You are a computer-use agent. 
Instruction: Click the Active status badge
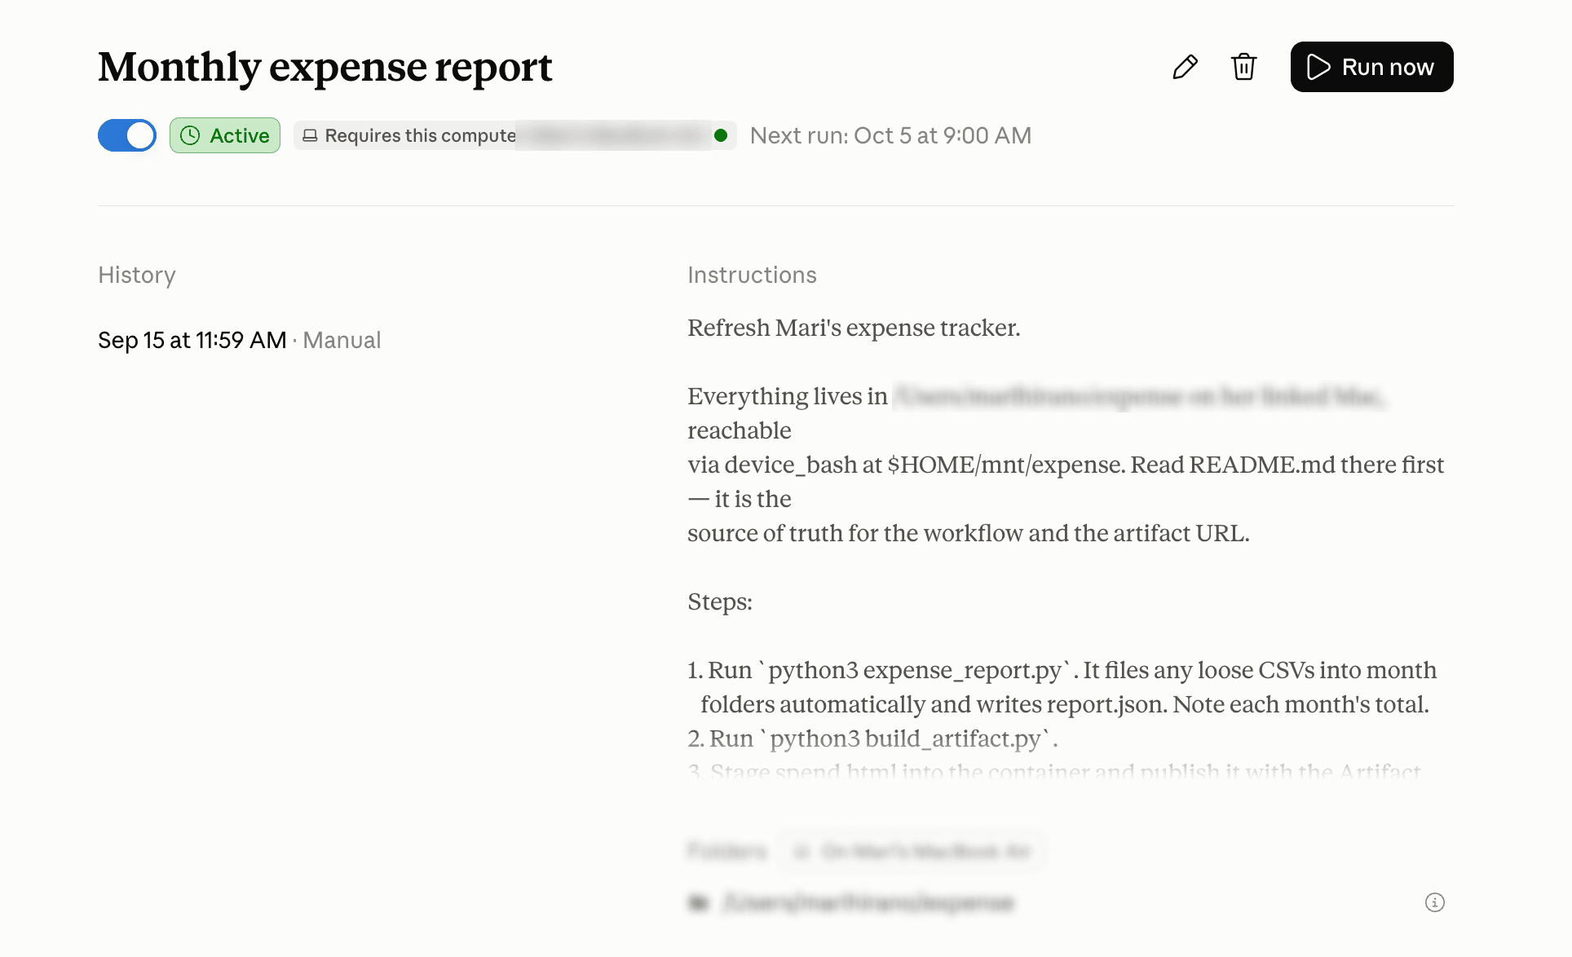(x=225, y=135)
